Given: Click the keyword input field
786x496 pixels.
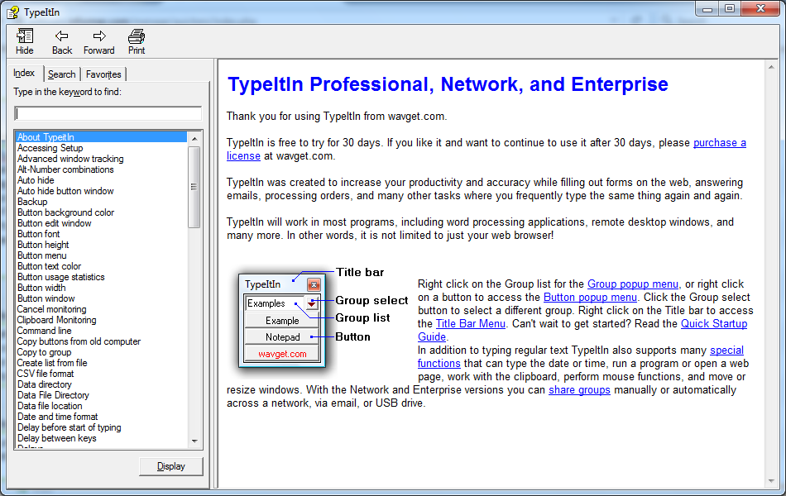Looking at the screenshot, I should [x=108, y=114].
